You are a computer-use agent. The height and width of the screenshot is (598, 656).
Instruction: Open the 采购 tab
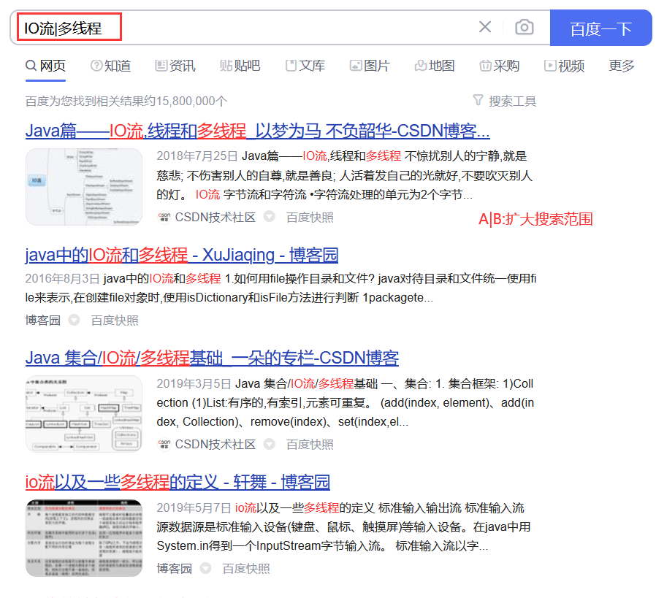pyautogui.click(x=500, y=66)
